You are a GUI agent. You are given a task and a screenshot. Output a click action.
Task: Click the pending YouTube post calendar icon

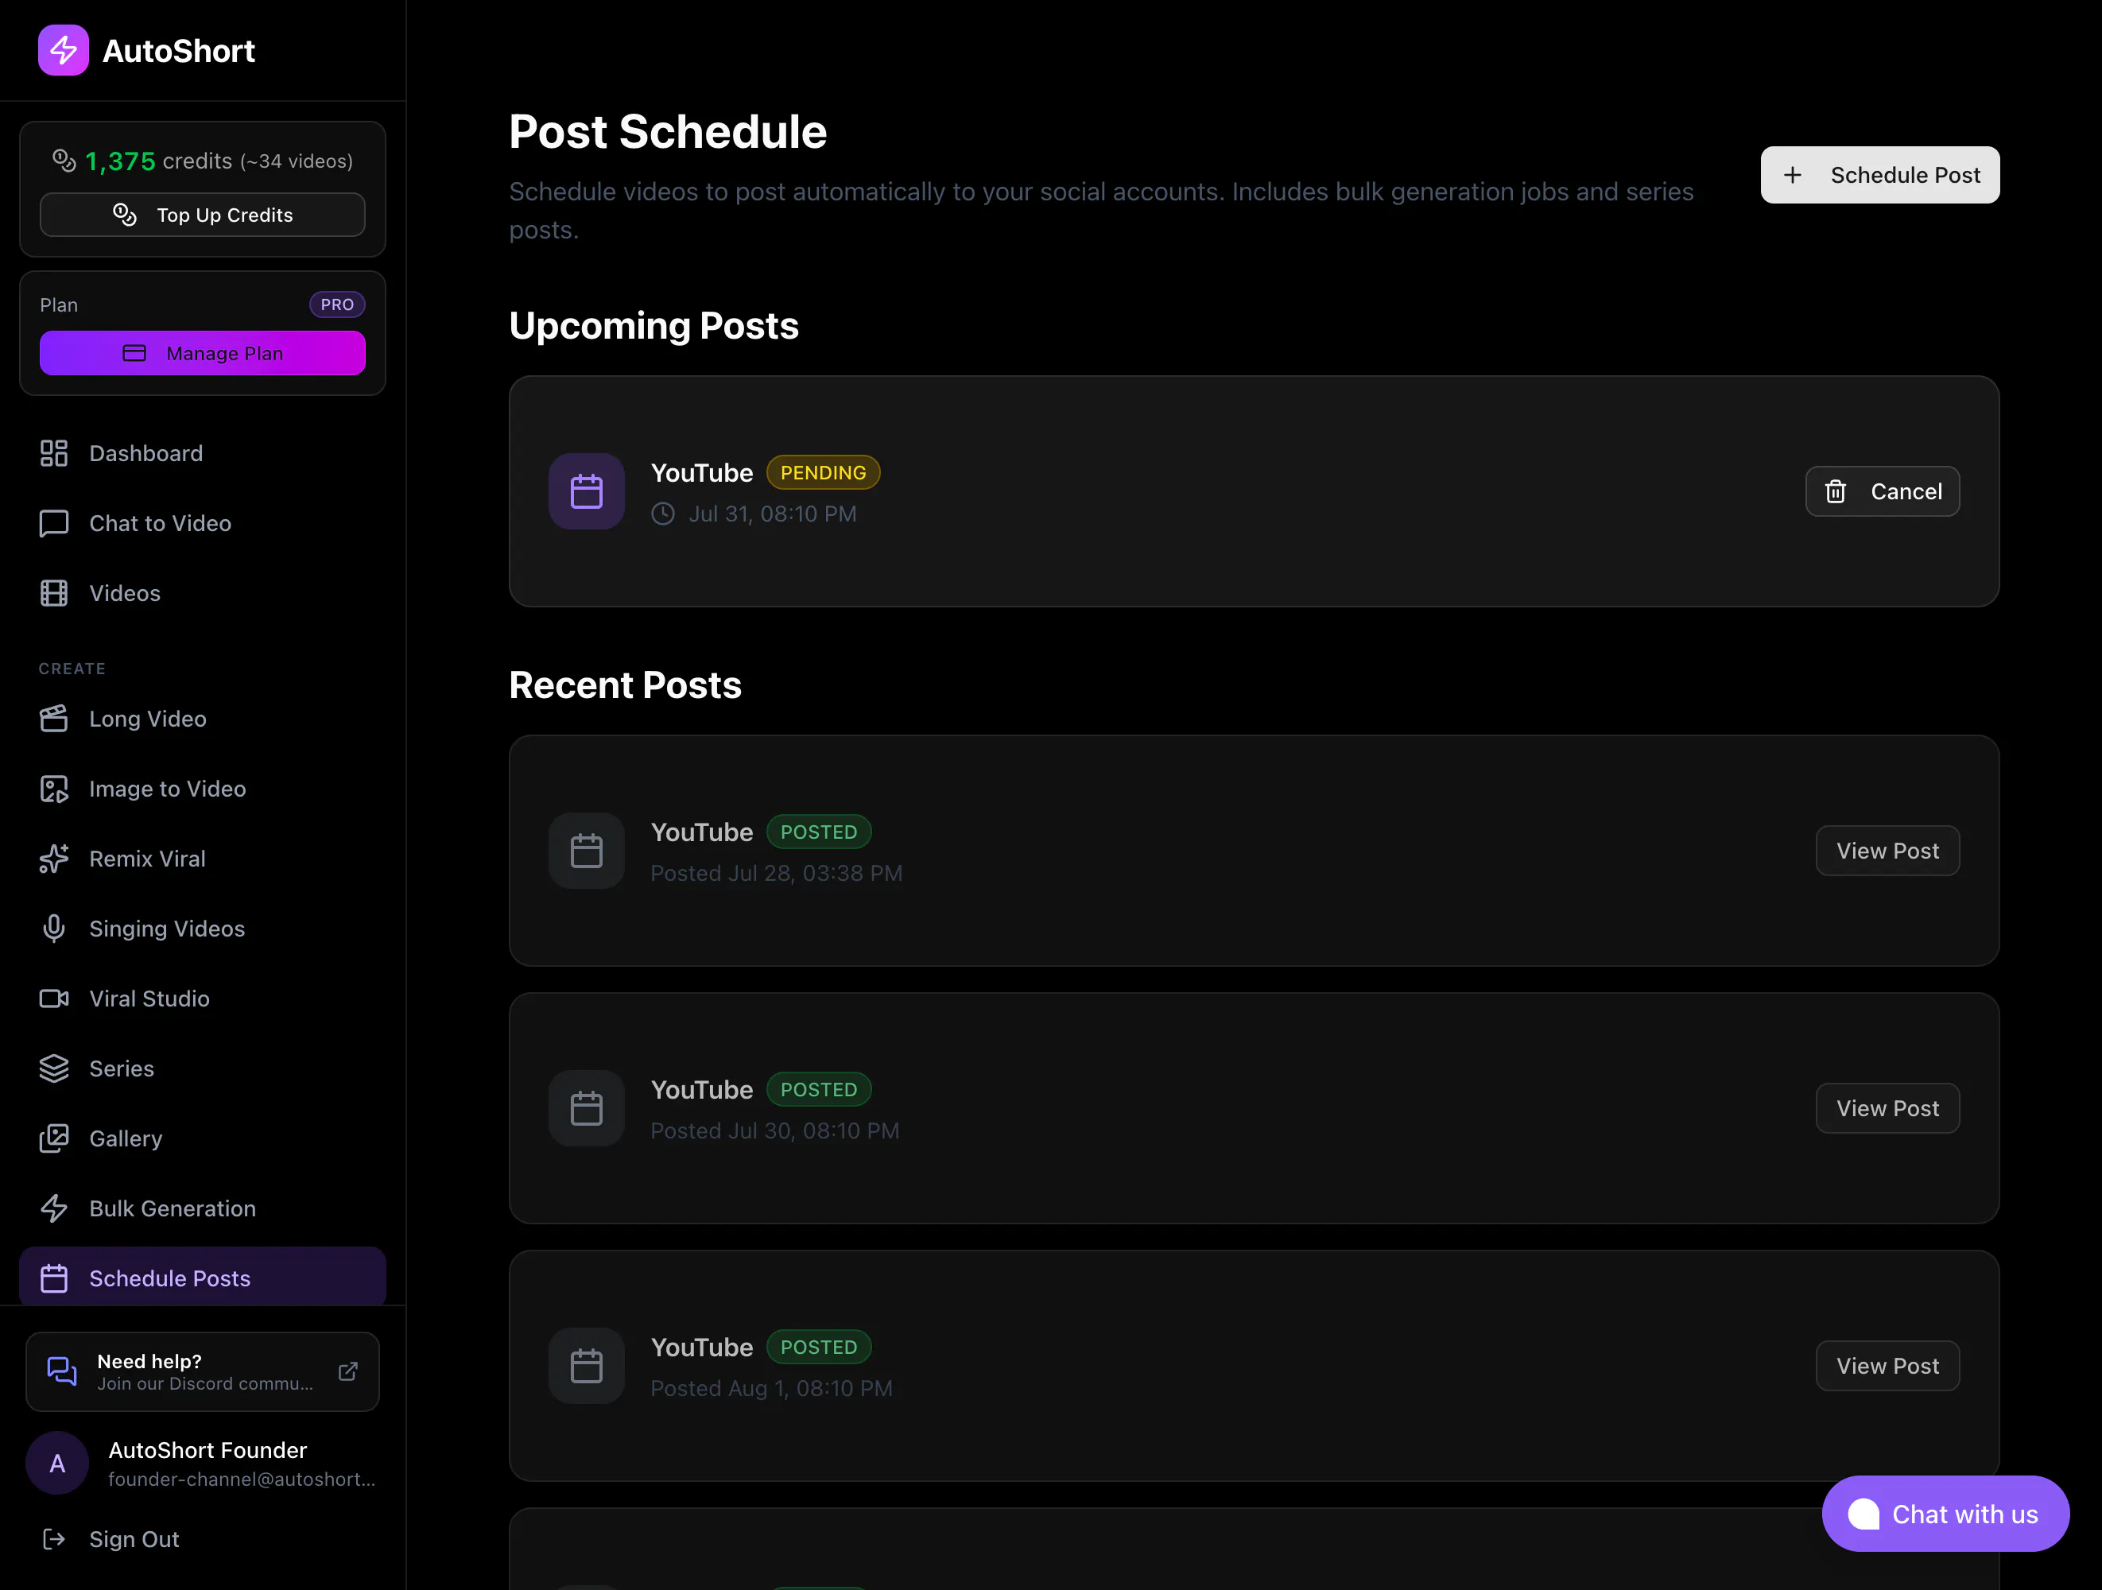pyautogui.click(x=586, y=491)
